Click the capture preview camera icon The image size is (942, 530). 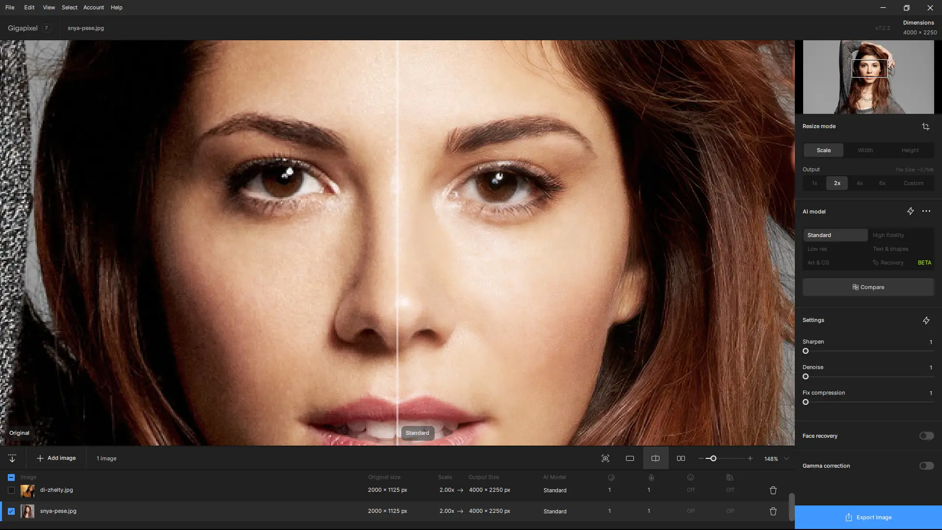pyautogui.click(x=605, y=458)
